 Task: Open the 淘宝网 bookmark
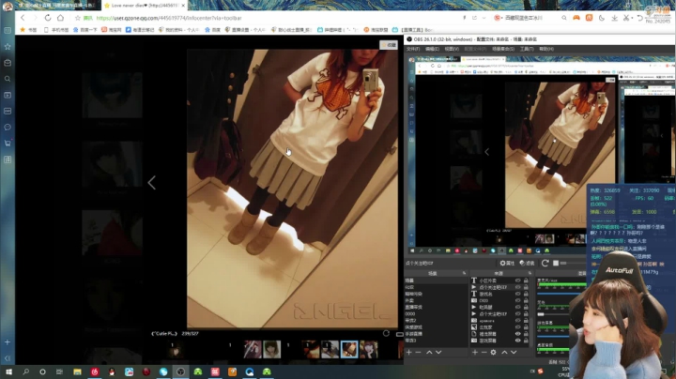point(111,30)
